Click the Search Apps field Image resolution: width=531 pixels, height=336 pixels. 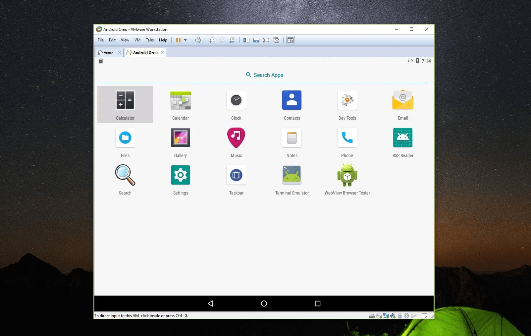tap(264, 75)
